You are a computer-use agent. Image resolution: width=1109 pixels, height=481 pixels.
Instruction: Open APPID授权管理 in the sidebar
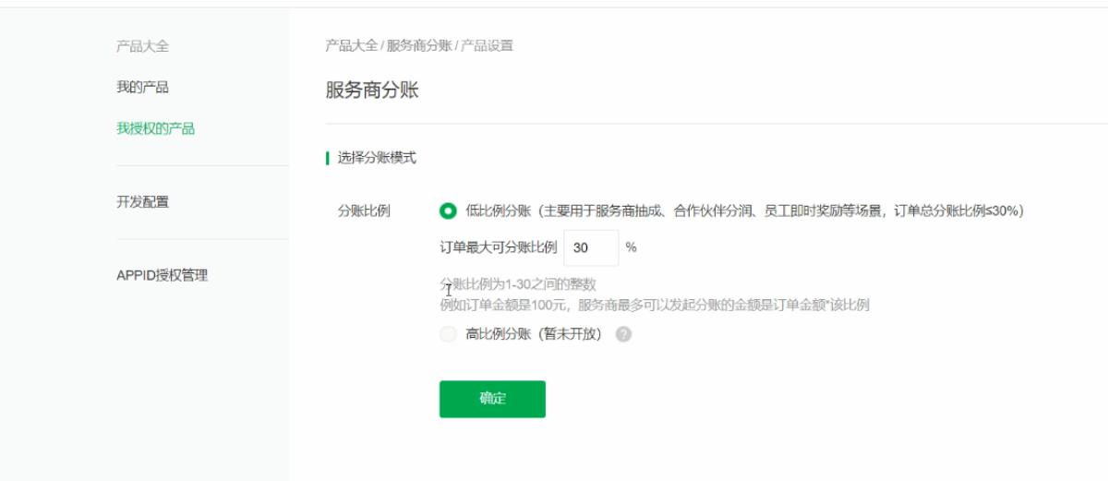tap(162, 275)
